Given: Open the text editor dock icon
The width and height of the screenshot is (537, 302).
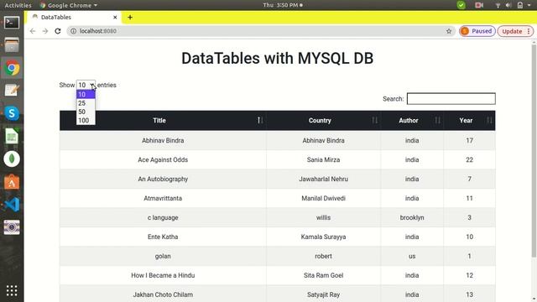Looking at the screenshot, I should (12, 91).
